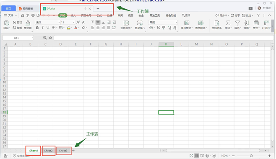Image resolution: width=276 pixels, height=159 pixels.
Task: Click the Insert Function fx icon
Action: click(50, 38)
